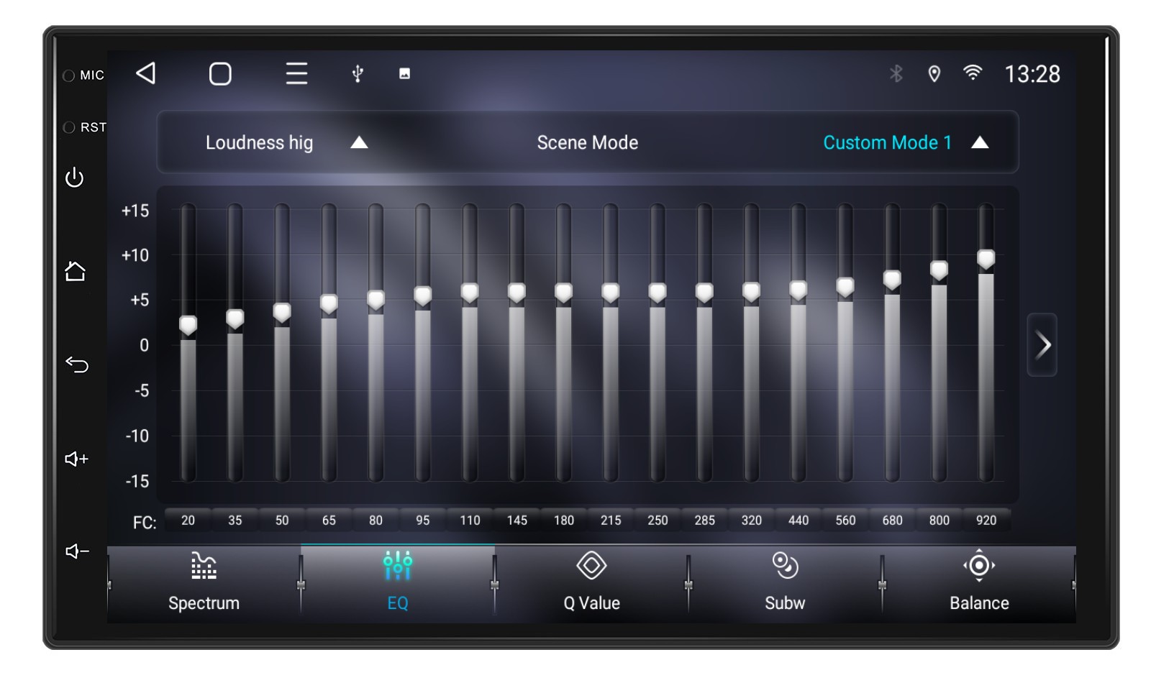Tap the 920 Hz frequency cell

tap(986, 520)
